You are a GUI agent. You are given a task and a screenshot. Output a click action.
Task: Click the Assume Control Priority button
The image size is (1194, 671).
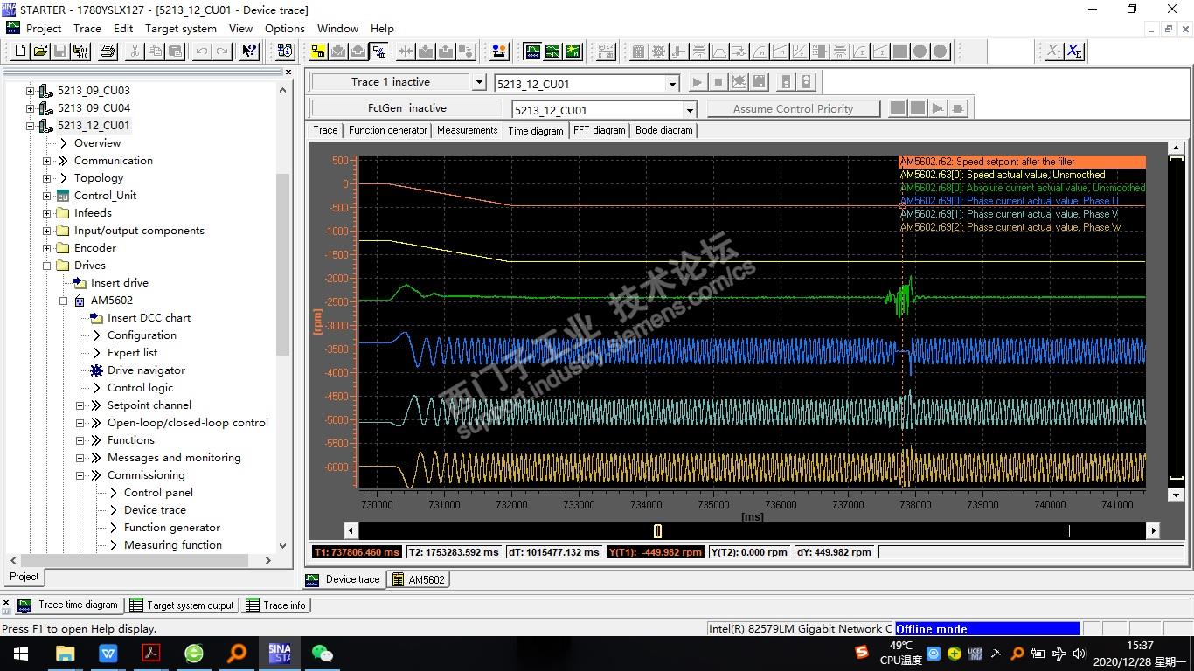[x=793, y=109]
